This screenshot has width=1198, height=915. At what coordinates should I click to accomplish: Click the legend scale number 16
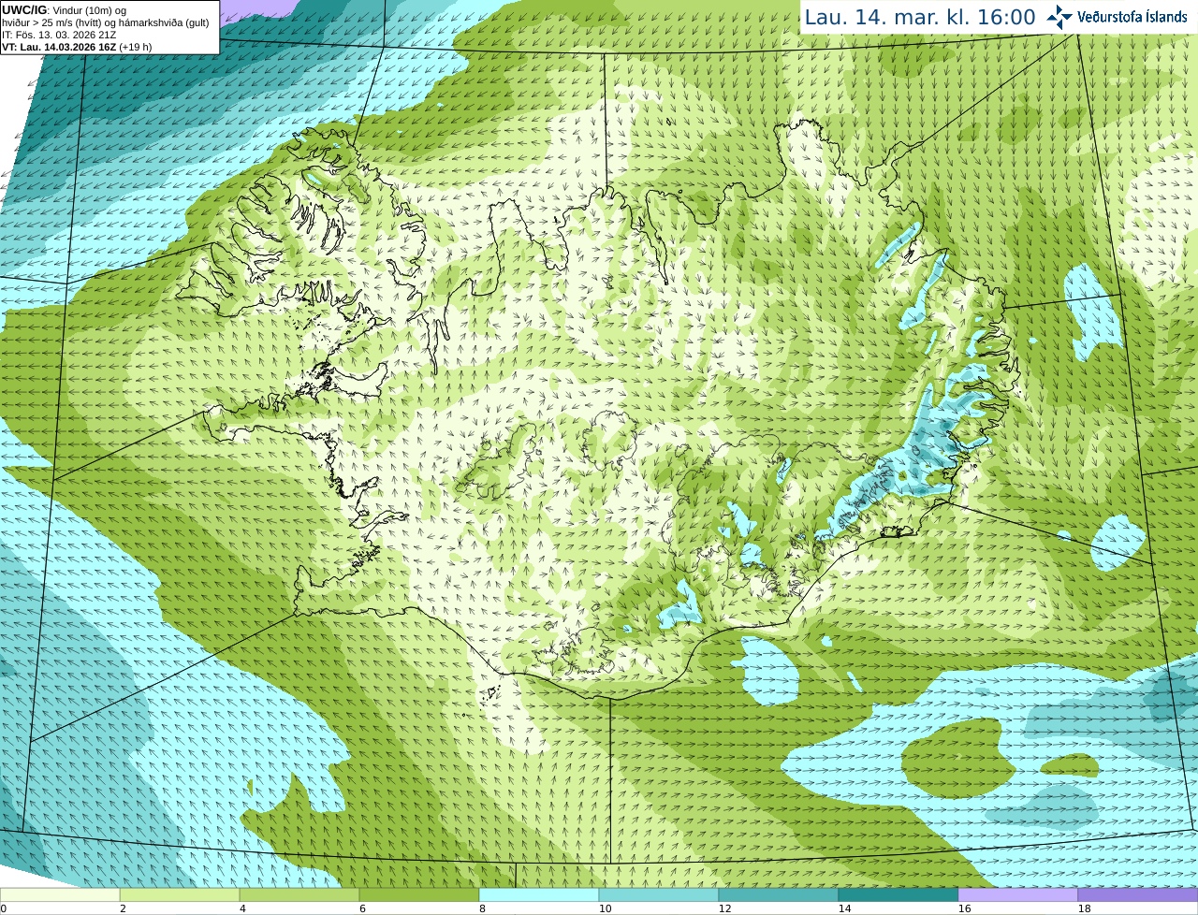[964, 908]
